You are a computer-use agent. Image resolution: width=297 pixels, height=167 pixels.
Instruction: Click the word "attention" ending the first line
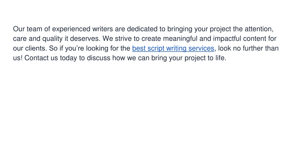[258, 29]
